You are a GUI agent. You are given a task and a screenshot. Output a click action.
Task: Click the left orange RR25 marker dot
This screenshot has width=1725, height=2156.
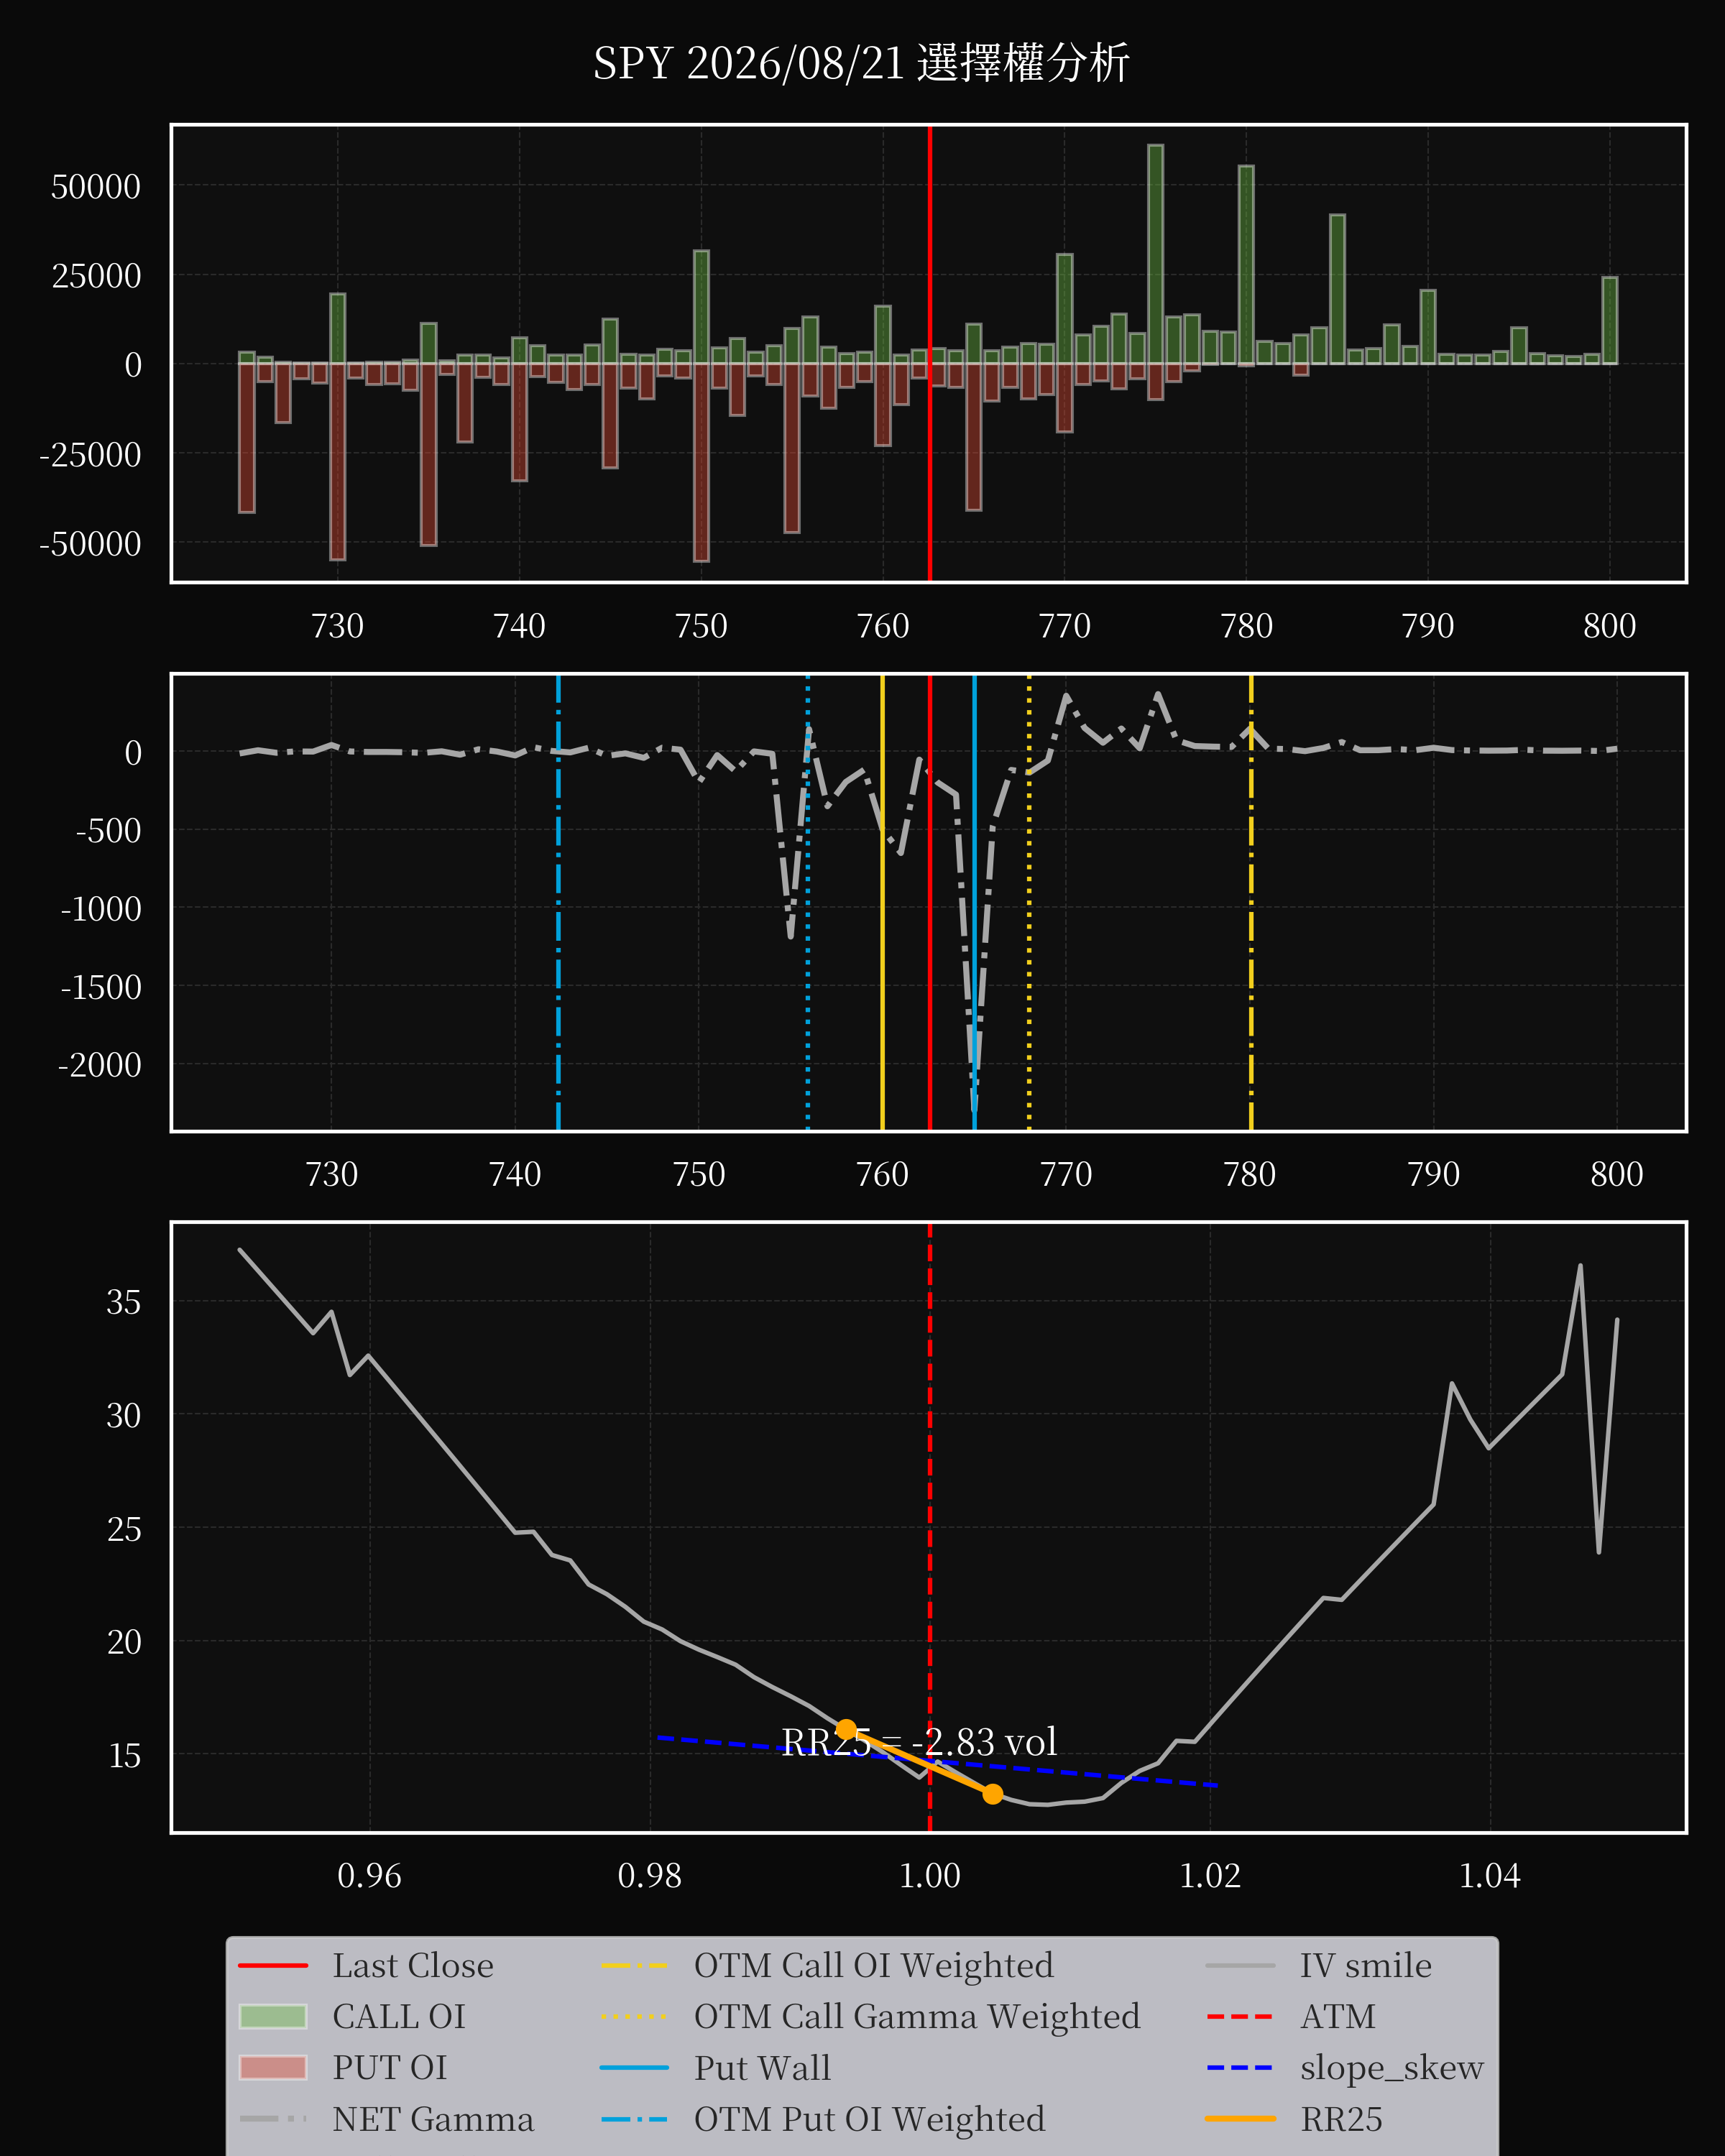pos(846,1729)
